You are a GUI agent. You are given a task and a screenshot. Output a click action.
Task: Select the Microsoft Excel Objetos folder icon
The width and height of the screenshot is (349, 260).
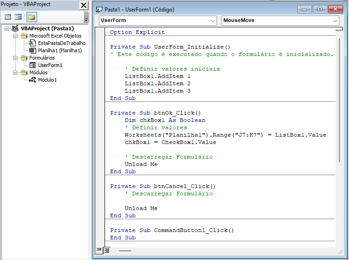[x=24, y=36]
